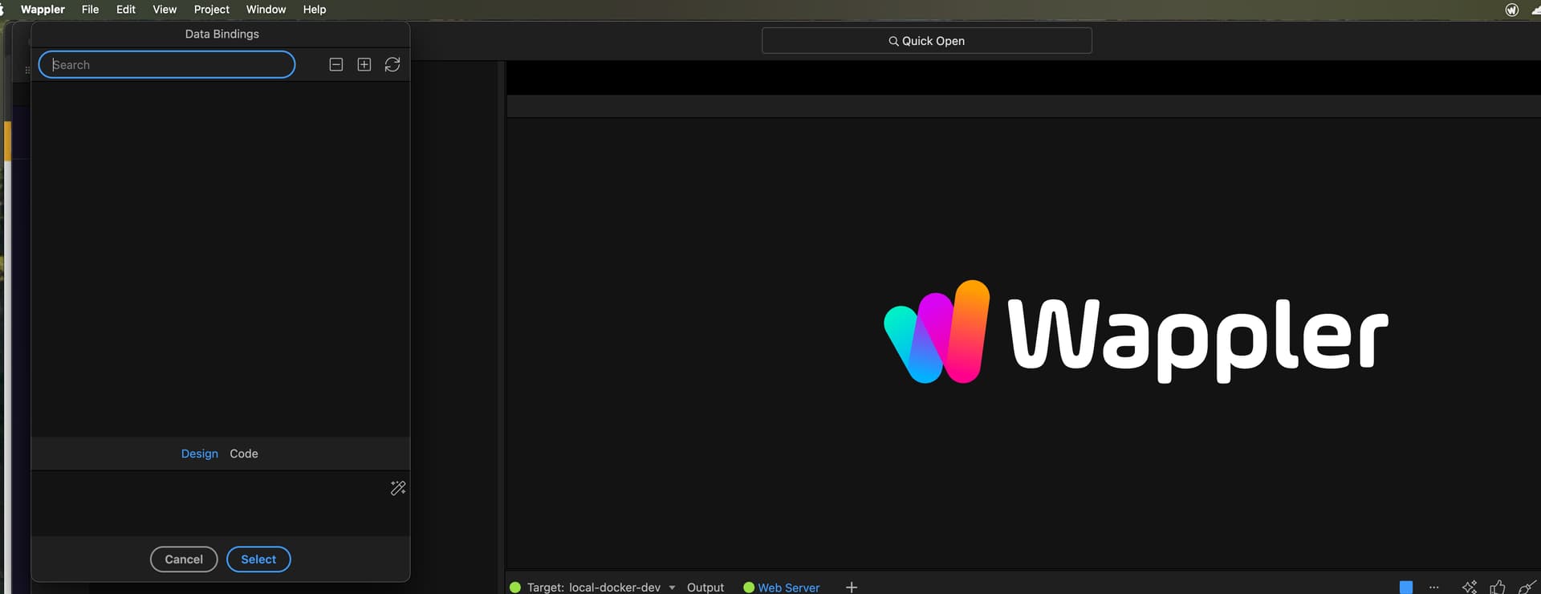Collapse all items in Data Bindings

click(x=336, y=64)
